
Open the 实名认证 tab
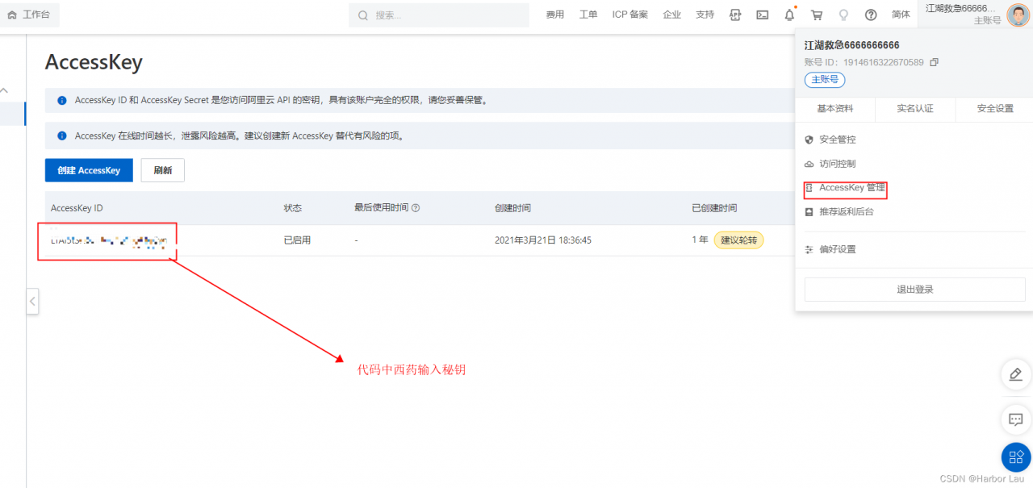915,109
